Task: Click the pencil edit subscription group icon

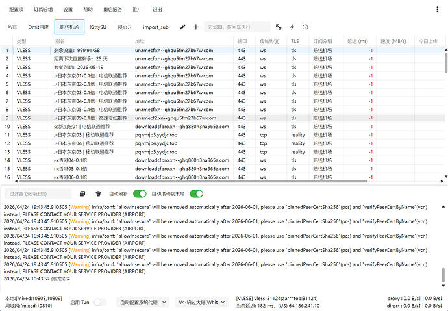Action: tap(182, 27)
